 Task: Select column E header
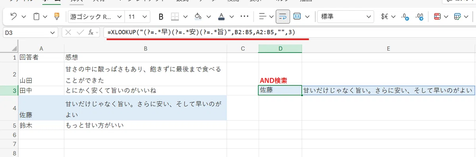tap(389, 48)
